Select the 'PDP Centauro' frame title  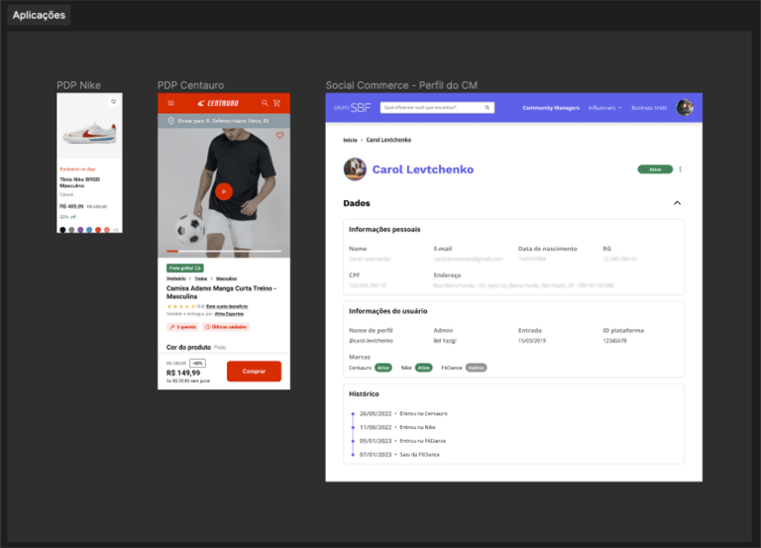click(190, 85)
